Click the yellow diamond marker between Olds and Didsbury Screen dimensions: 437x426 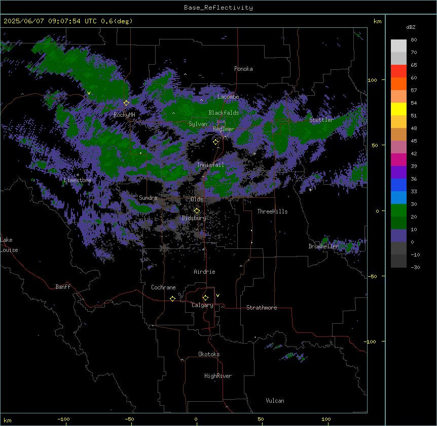197,211
